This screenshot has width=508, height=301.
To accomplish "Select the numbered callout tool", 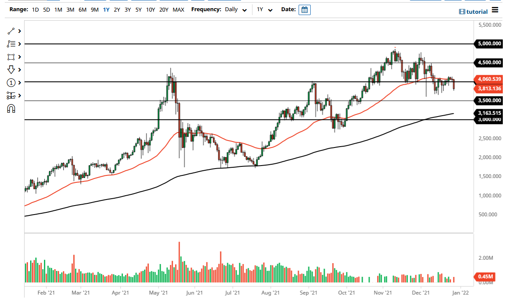I will (11, 82).
